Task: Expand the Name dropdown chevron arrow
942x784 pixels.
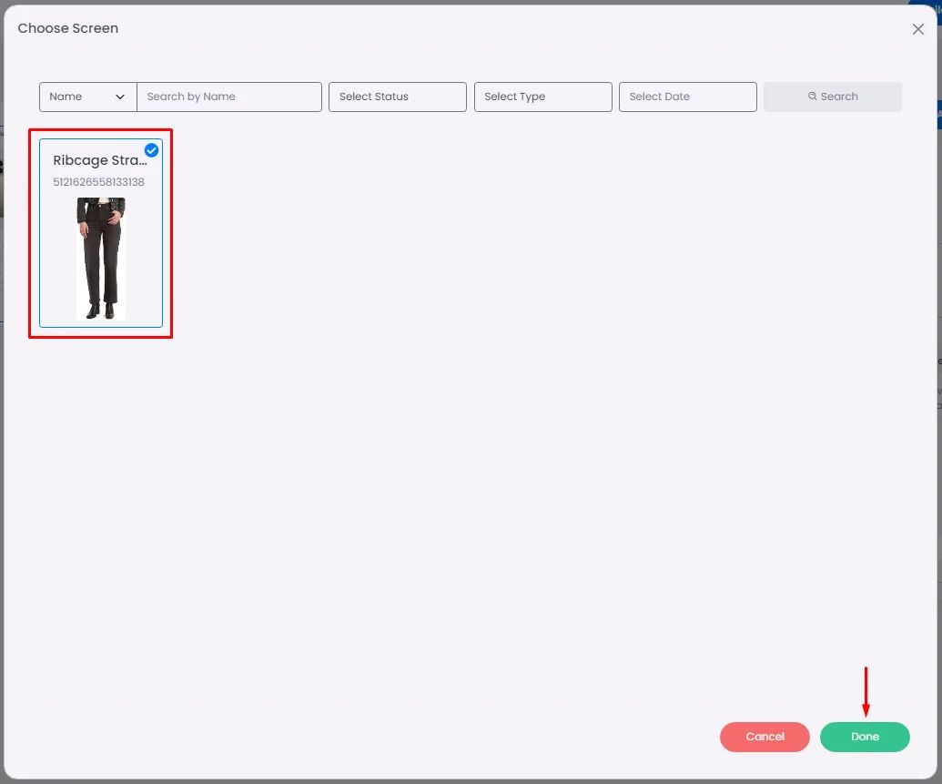Action: 120,97
